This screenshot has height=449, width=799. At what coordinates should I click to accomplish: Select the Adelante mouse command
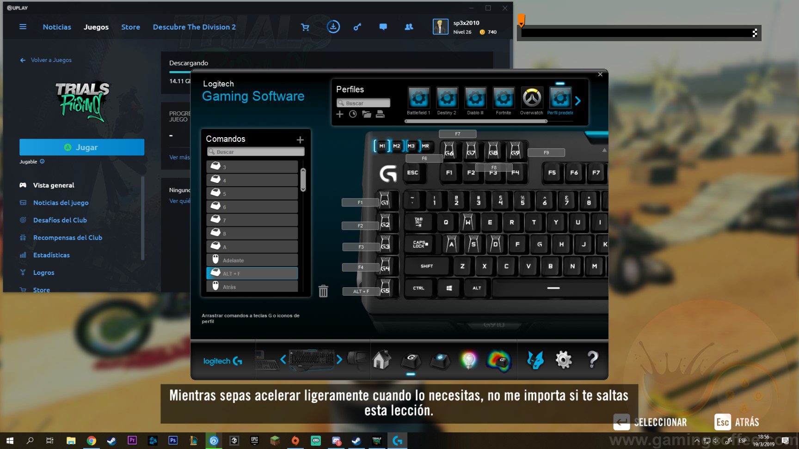[x=252, y=260]
